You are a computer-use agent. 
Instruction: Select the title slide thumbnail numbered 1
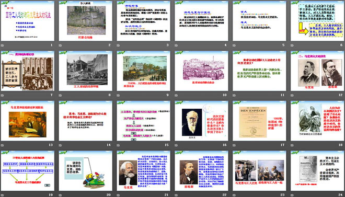(x=28, y=21)
